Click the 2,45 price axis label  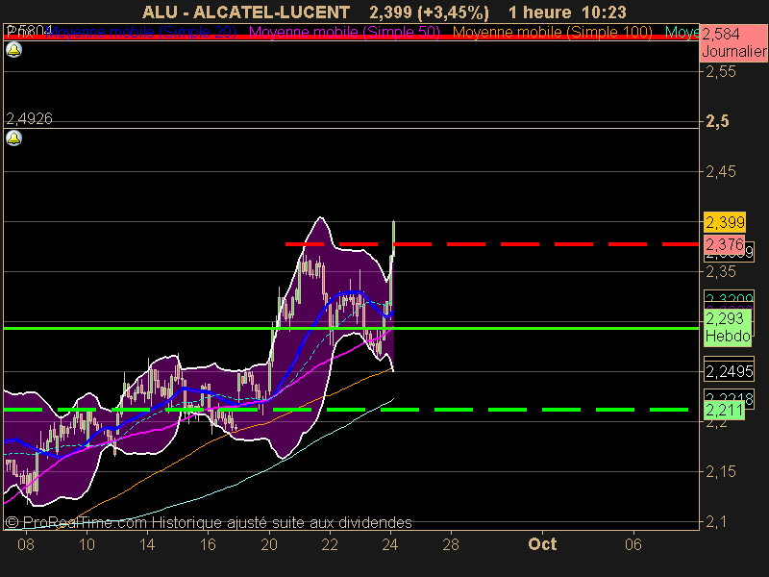click(720, 172)
